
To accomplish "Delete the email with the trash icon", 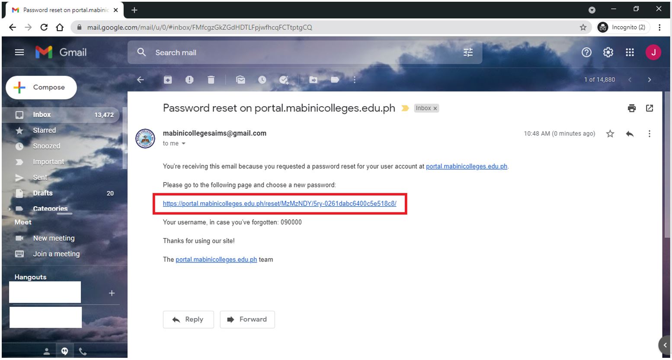I will [211, 80].
